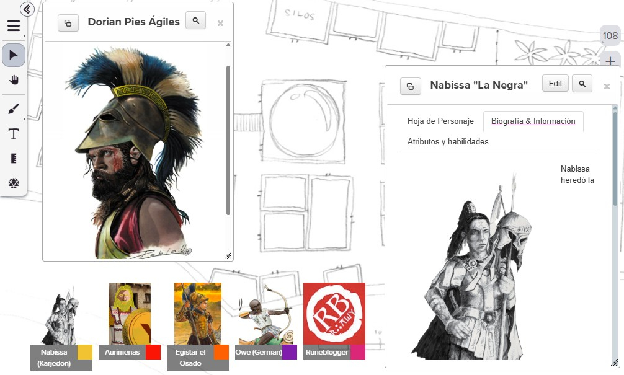Click Aurimenas red color swatch
Screen dimensions: 624x375
coord(153,352)
